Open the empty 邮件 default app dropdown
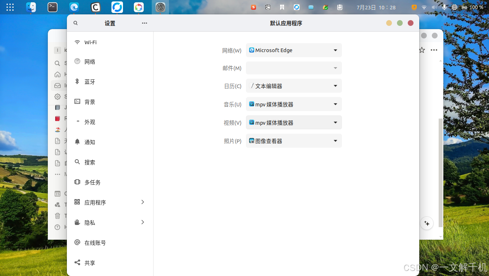Image resolution: width=489 pixels, height=276 pixels. pyautogui.click(x=293, y=68)
